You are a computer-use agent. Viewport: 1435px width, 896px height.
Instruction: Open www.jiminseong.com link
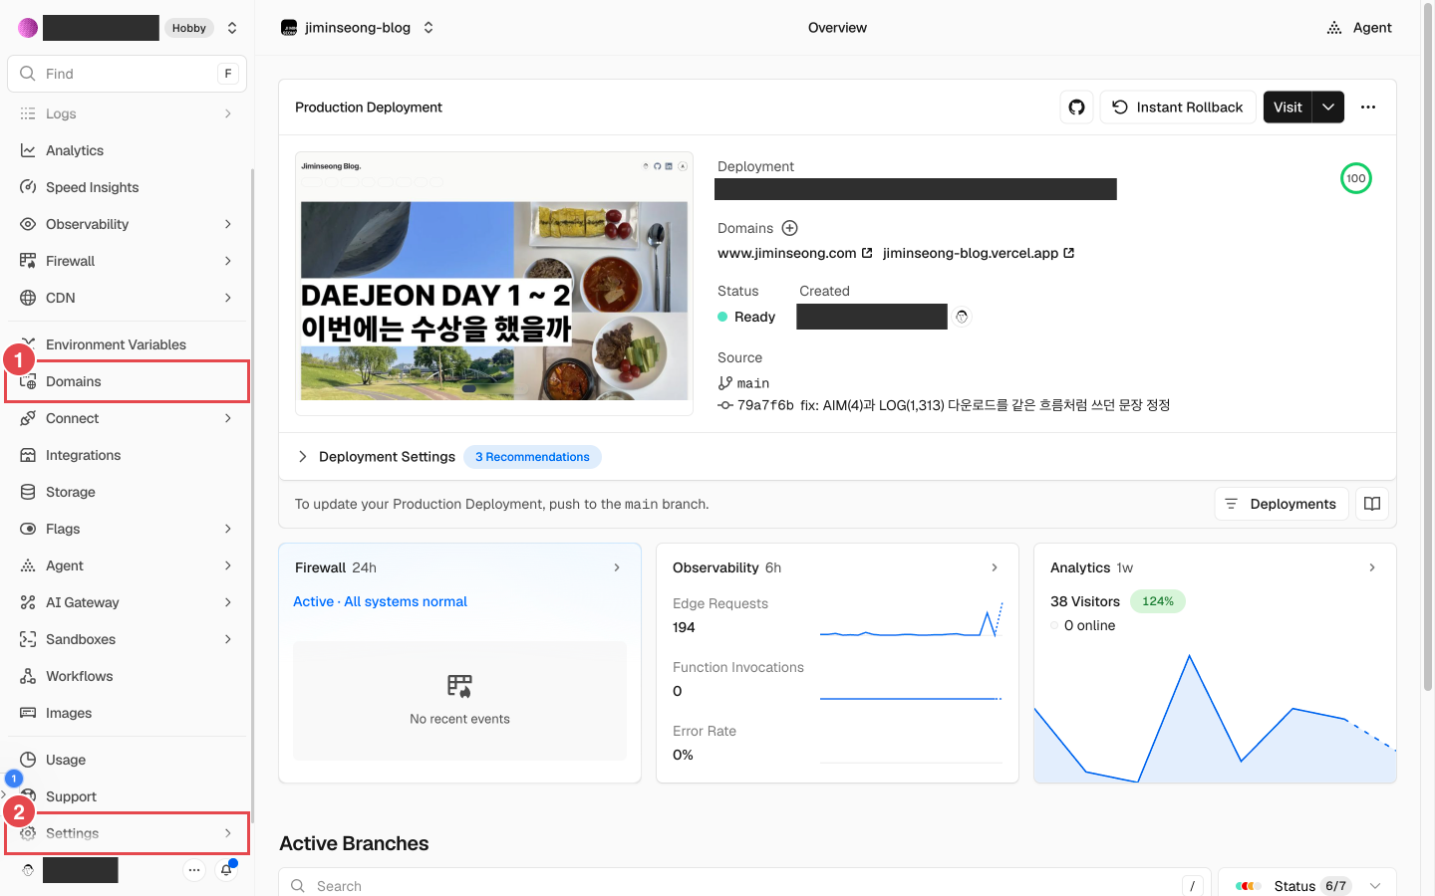pos(795,253)
